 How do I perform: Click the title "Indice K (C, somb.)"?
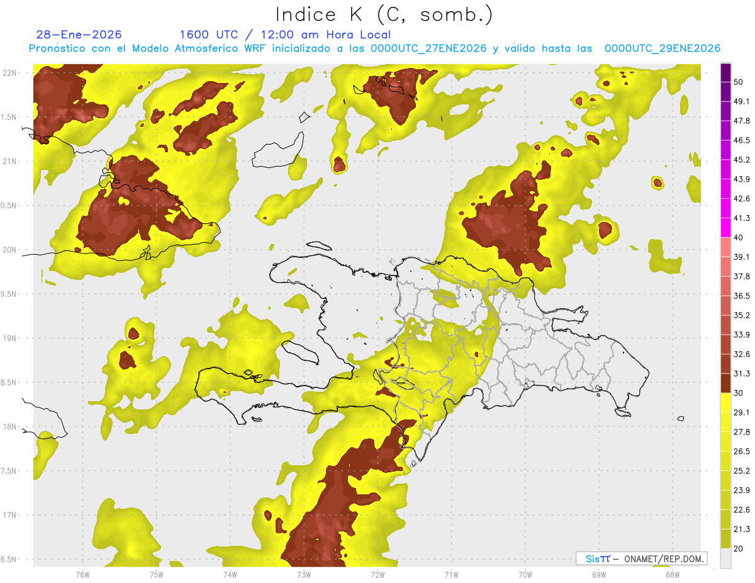click(384, 14)
